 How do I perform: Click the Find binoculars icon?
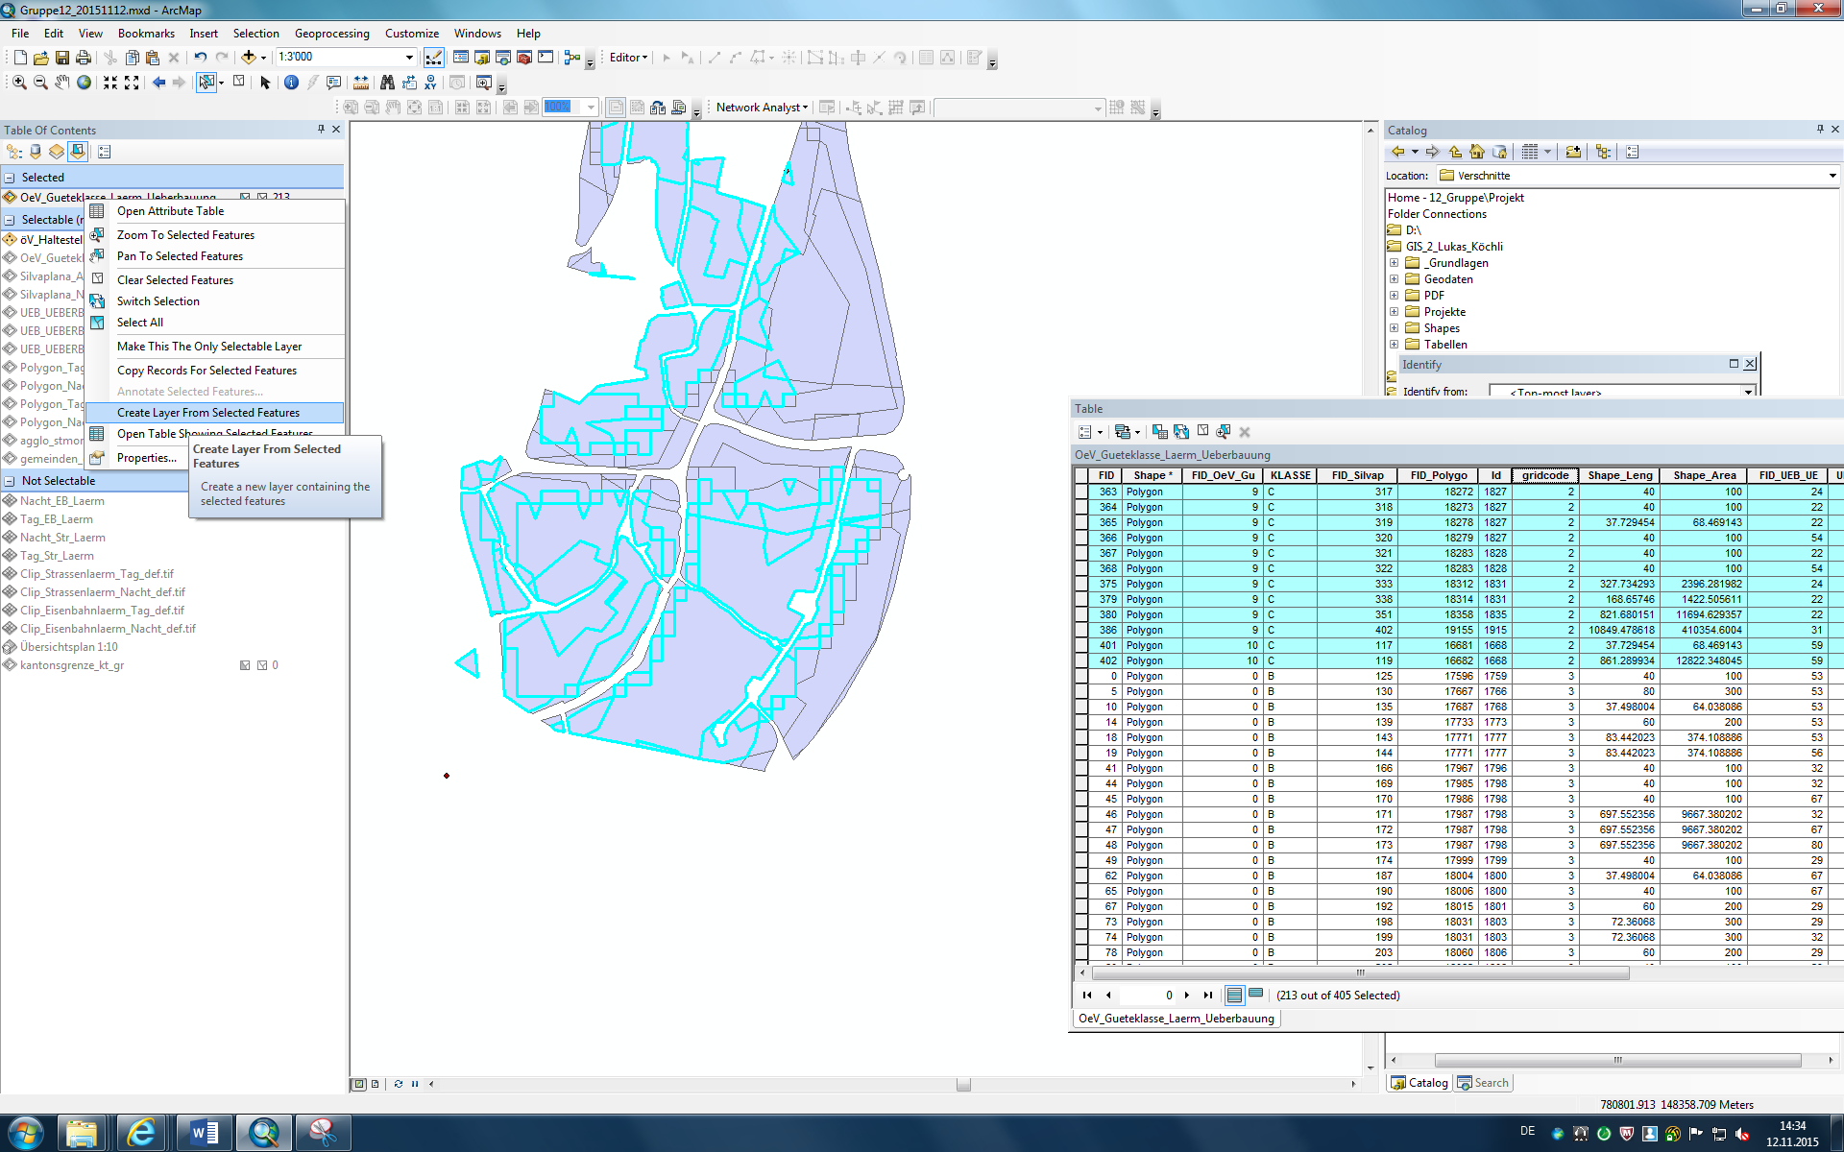pyautogui.click(x=387, y=83)
